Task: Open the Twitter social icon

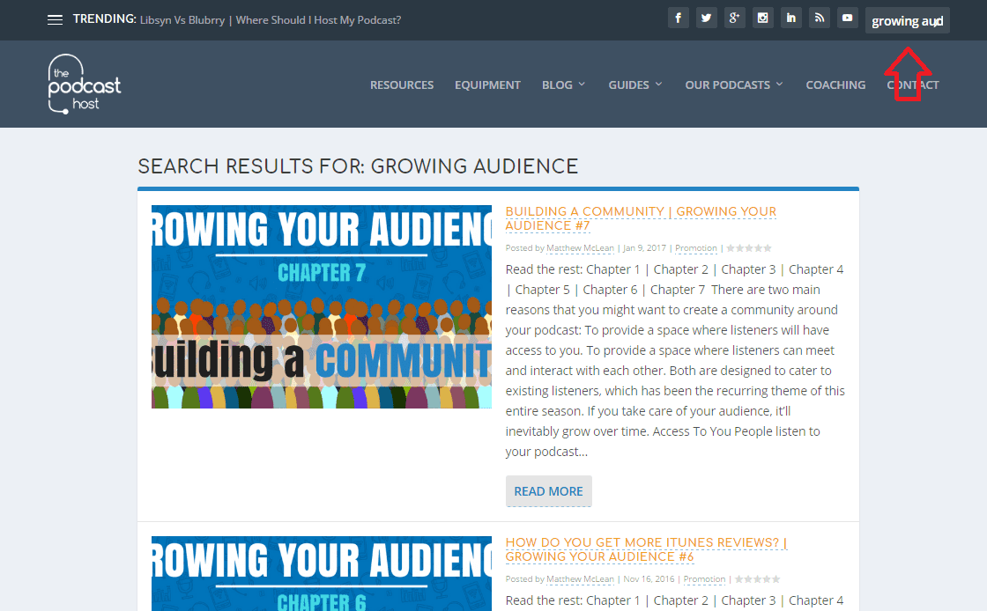Action: click(706, 18)
